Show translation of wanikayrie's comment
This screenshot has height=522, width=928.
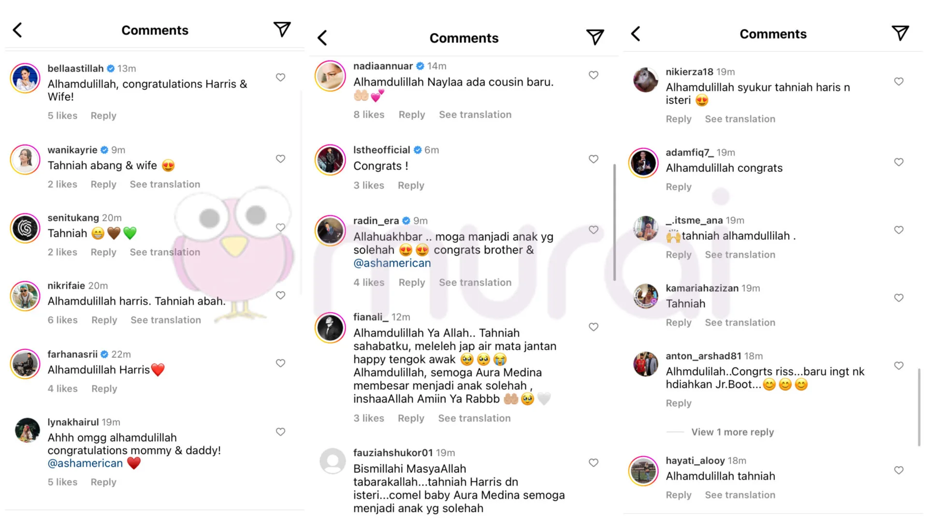(x=165, y=184)
